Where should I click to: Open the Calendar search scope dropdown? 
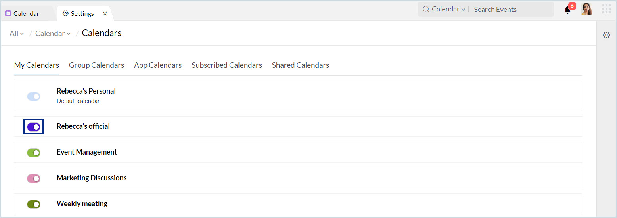tap(448, 9)
